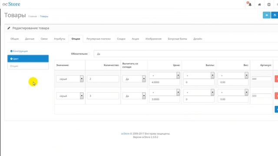
Task: Open the Регулярные платежи tab
Action: (x=99, y=39)
